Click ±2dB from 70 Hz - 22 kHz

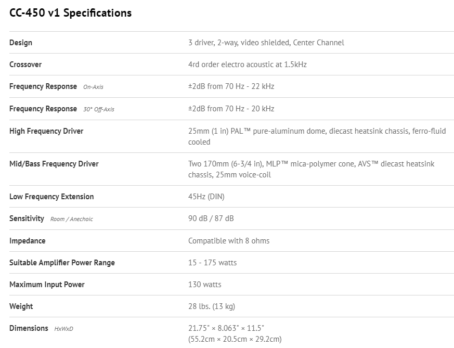click(x=231, y=86)
